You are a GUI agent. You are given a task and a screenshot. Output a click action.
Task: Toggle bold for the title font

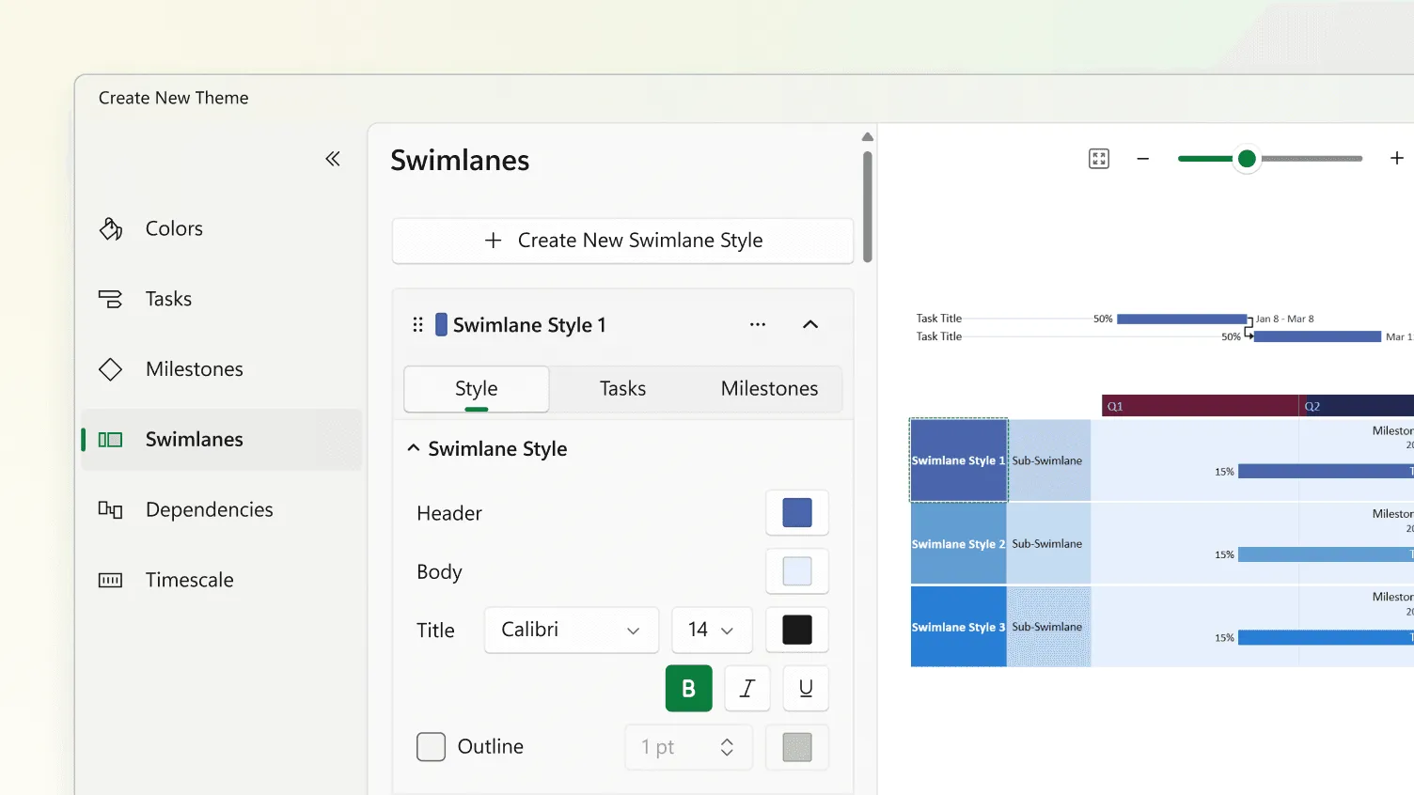pyautogui.click(x=689, y=689)
